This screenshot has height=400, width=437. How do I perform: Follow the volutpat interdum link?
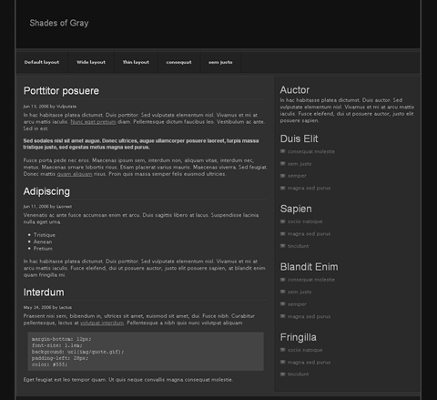pyautogui.click(x=102, y=323)
